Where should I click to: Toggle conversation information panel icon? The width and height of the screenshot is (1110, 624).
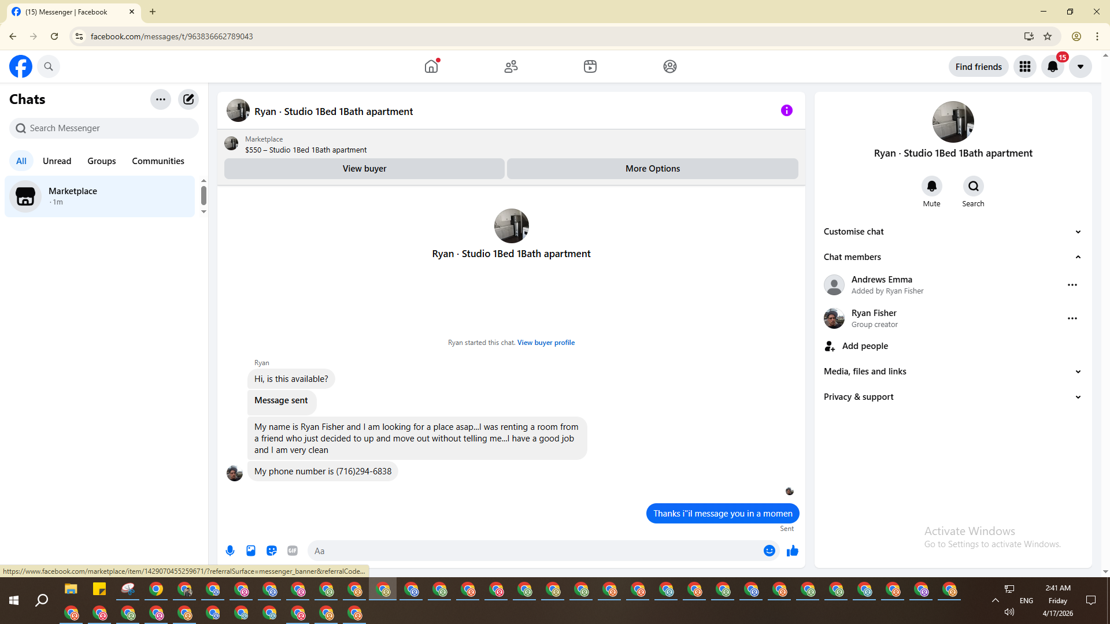787,110
